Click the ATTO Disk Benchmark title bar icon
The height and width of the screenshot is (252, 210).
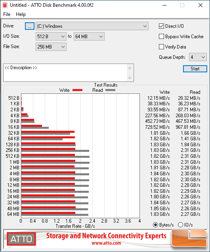click(x=5, y=5)
